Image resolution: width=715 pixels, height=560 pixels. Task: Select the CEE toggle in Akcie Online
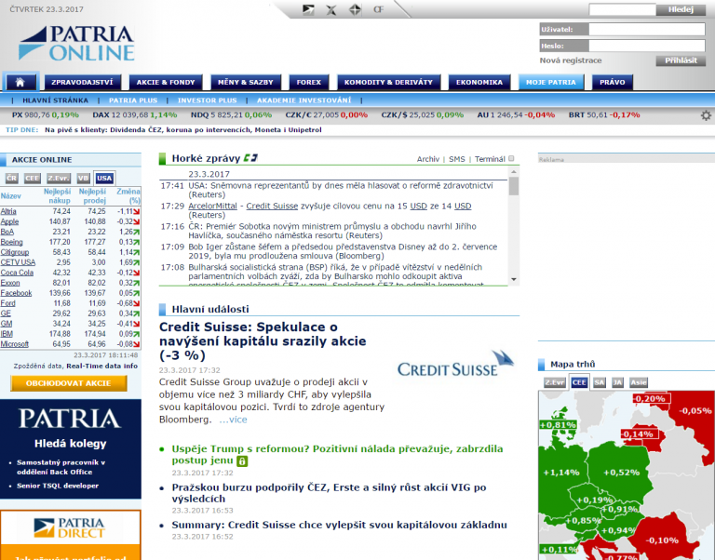click(33, 178)
